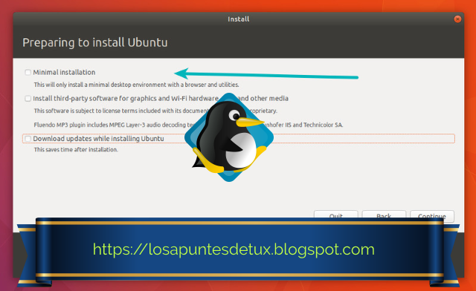
Task: Select the "Minimal installation" label text
Action: [64, 72]
